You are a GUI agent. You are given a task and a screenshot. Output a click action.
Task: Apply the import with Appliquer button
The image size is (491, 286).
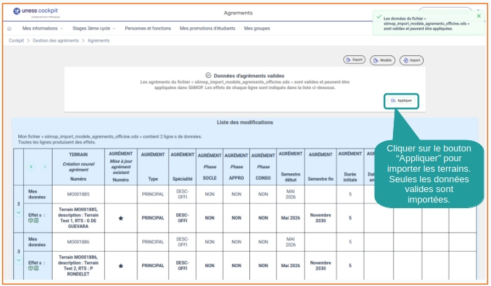click(x=401, y=100)
